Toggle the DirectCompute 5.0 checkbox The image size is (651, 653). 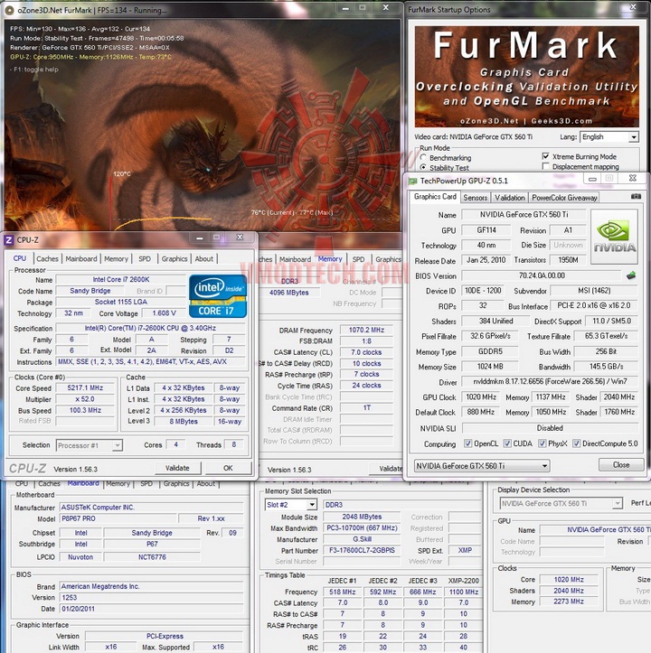point(576,443)
